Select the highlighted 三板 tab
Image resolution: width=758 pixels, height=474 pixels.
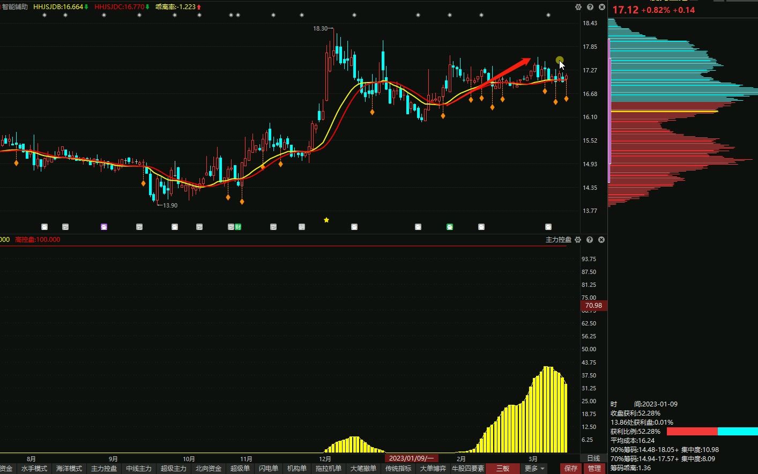[x=503, y=468]
